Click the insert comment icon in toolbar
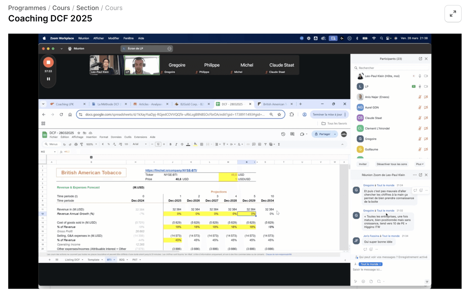The image size is (464, 295). (x=254, y=144)
